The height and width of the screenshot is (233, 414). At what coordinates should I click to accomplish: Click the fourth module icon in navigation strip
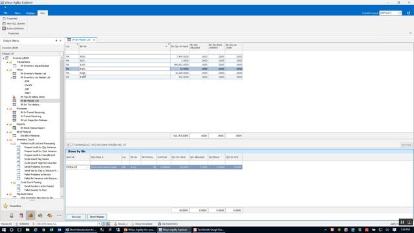click(40, 216)
